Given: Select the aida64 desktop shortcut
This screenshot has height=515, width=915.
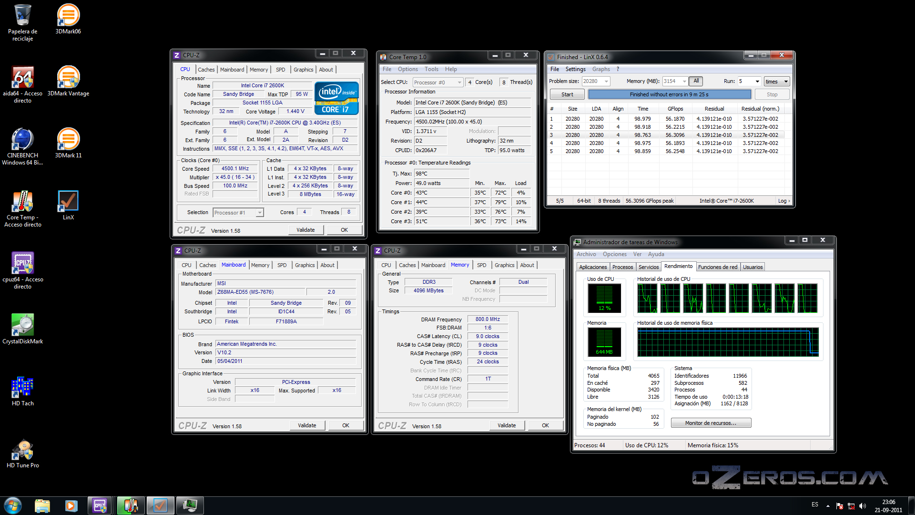Looking at the screenshot, I should [x=22, y=84].
